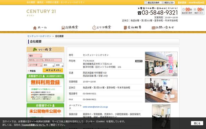This screenshot has height=129, width=206.
Task: Click the train icon beside 沿線検索
Action: [x=63, y=28]
